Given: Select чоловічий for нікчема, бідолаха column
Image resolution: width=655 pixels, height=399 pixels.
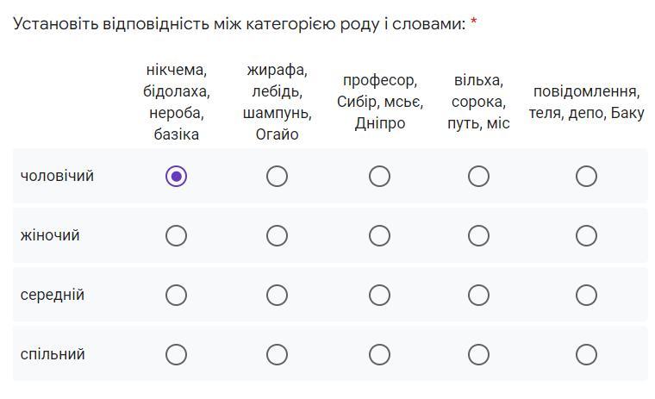Looking at the screenshot, I should (x=176, y=176).
